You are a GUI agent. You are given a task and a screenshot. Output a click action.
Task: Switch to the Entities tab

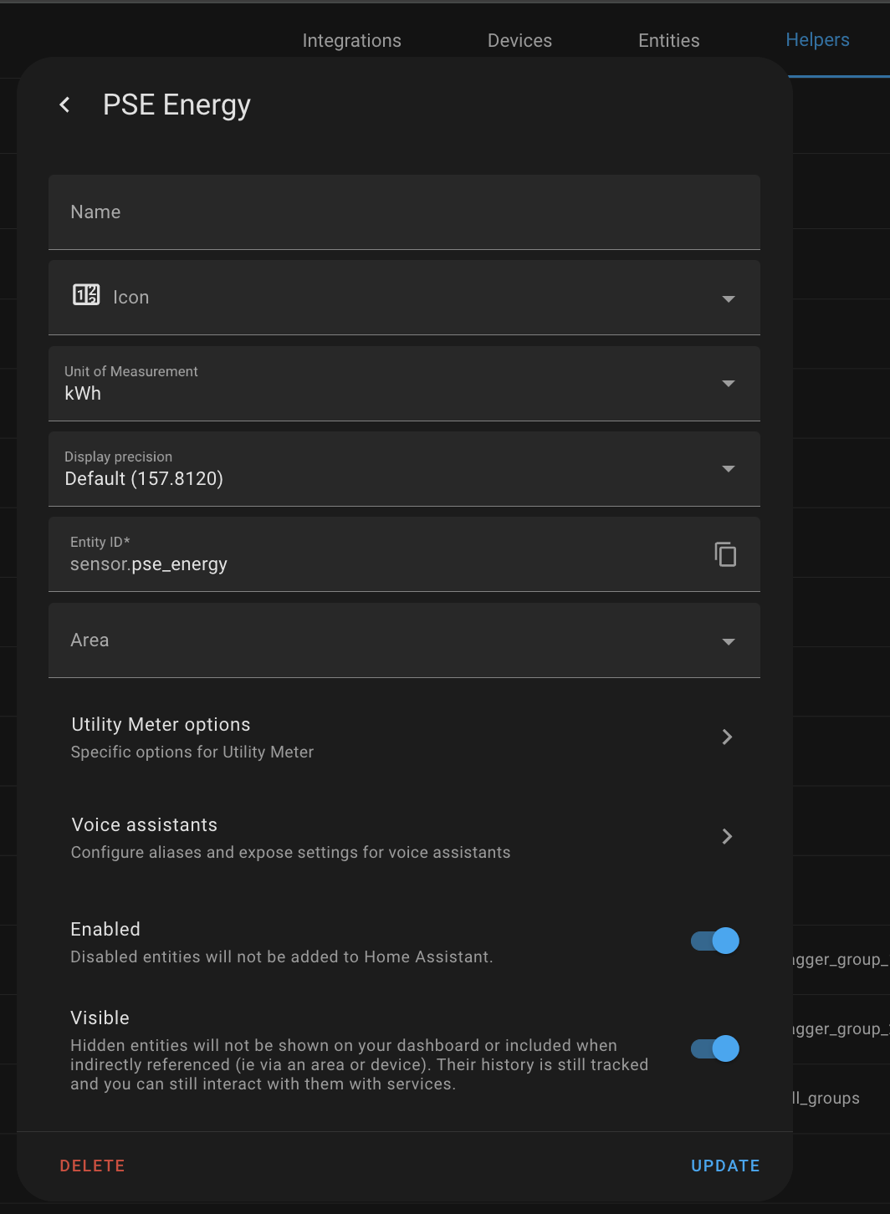pyautogui.click(x=668, y=39)
